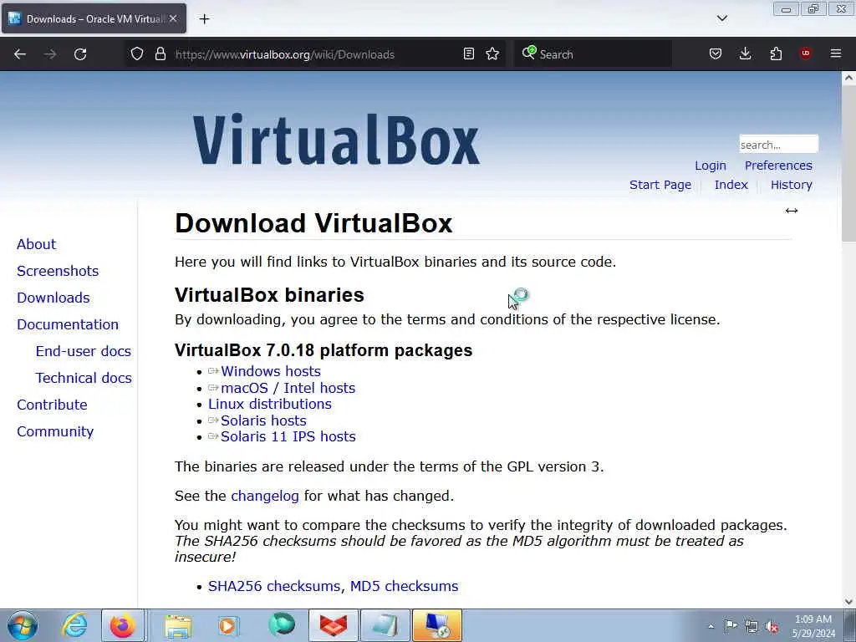Open Technical docs sidebar link
This screenshot has height=642, width=856.
click(84, 378)
